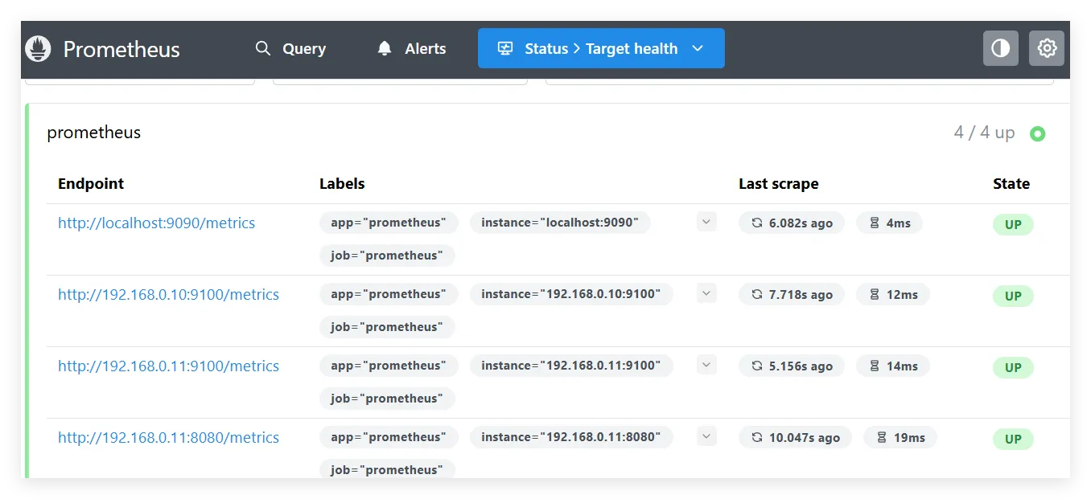Click the Prometheus flame logo icon

click(x=38, y=49)
